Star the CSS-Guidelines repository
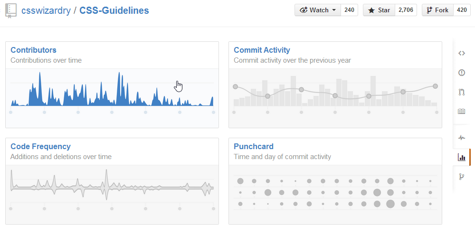 (x=379, y=10)
